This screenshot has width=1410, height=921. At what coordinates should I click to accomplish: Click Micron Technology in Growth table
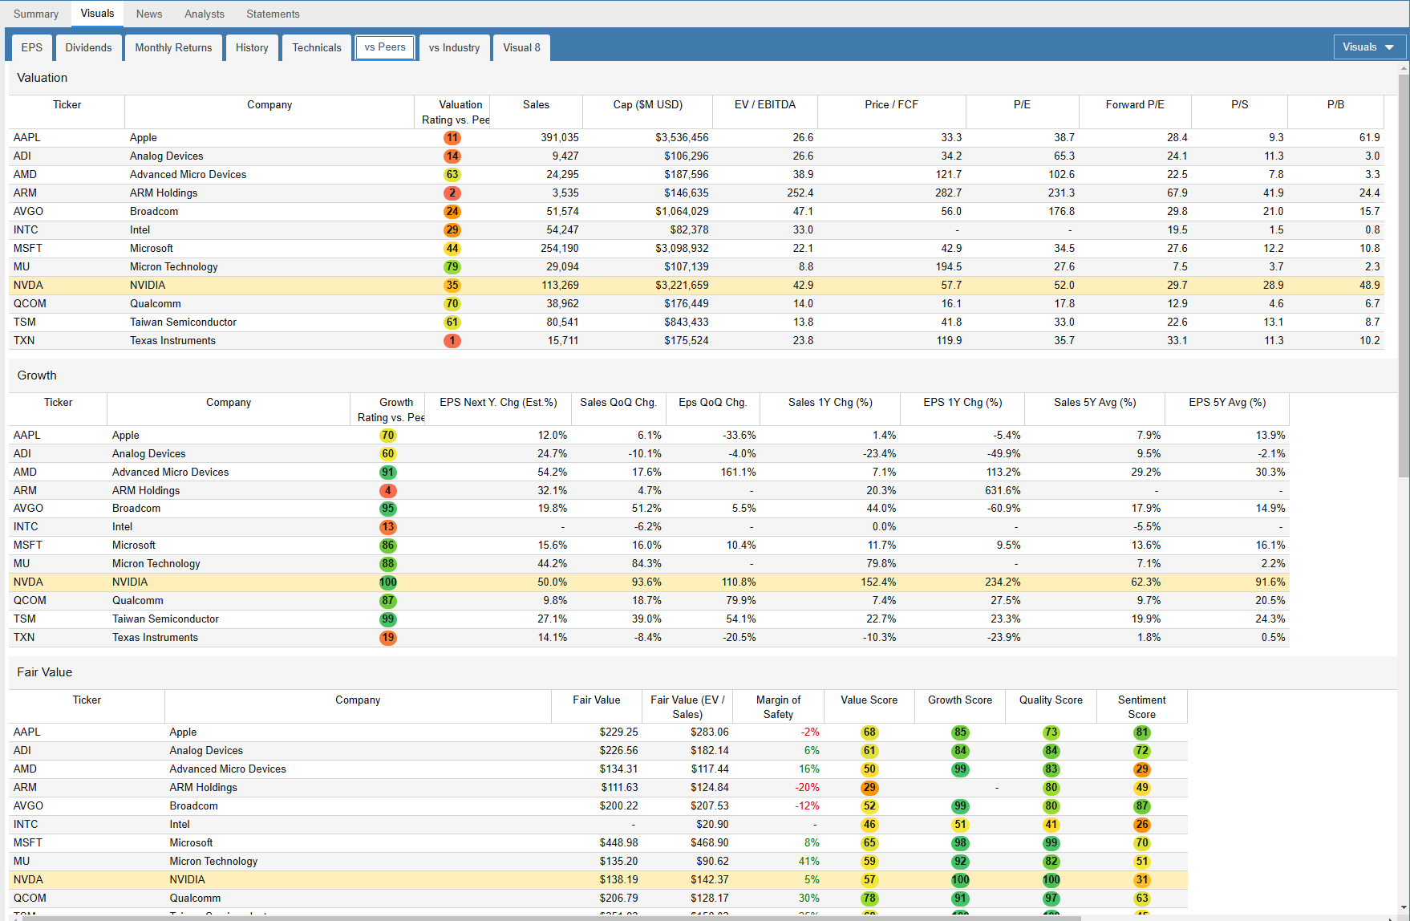click(x=156, y=564)
